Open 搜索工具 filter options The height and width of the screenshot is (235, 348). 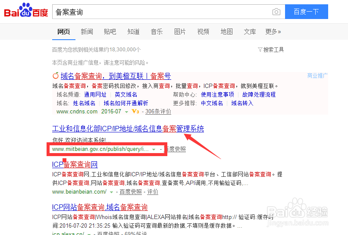click(271, 50)
